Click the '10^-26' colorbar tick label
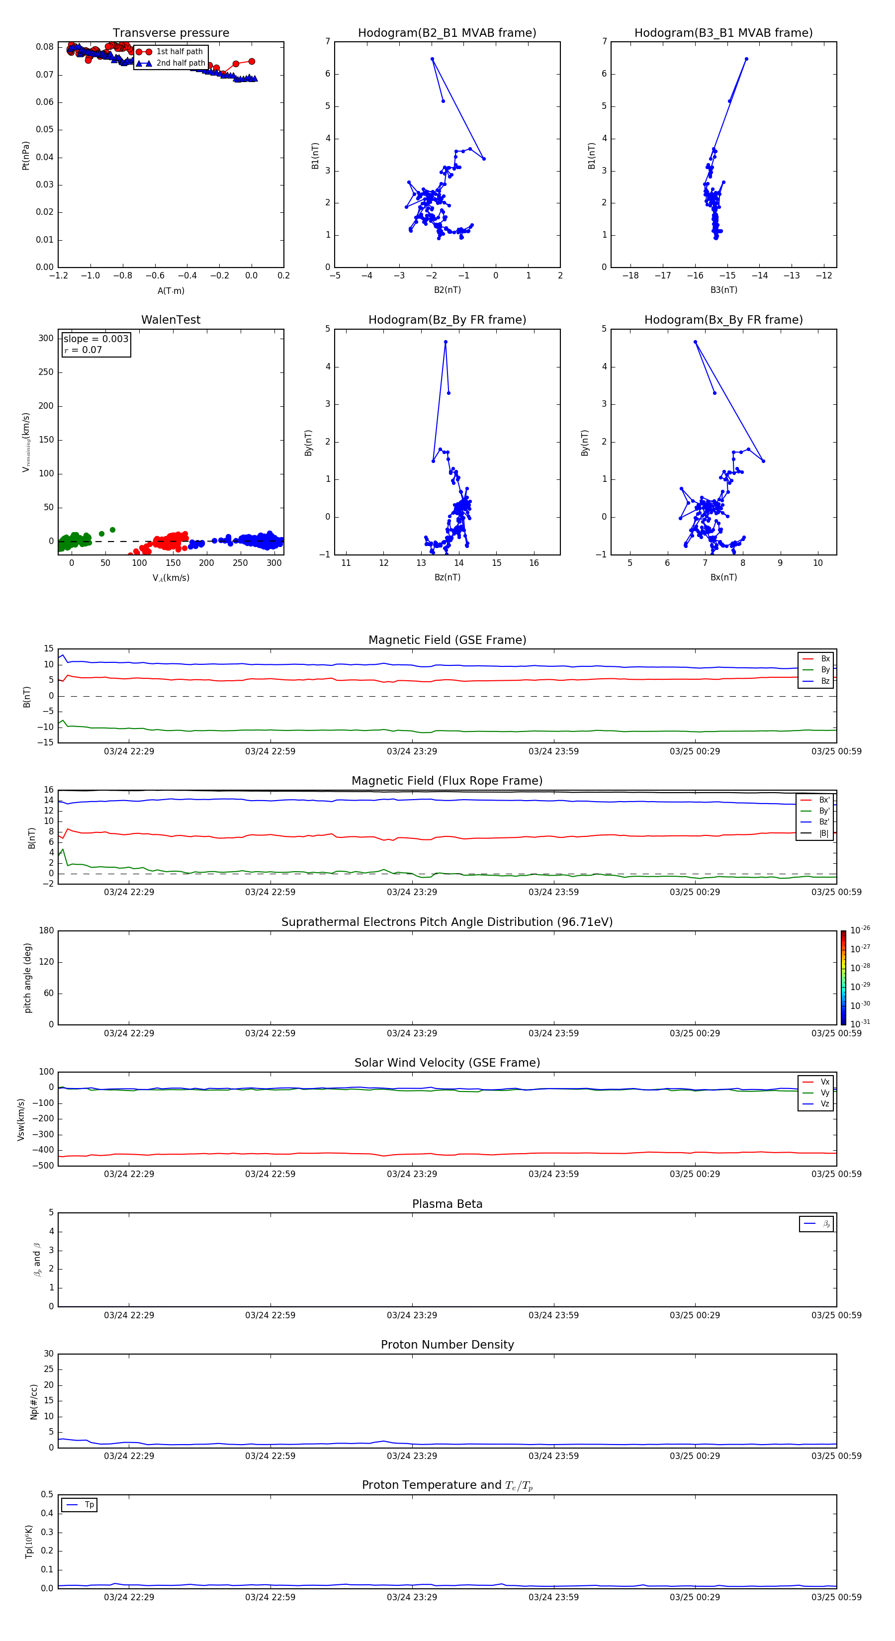895x1641 pixels. [860, 930]
